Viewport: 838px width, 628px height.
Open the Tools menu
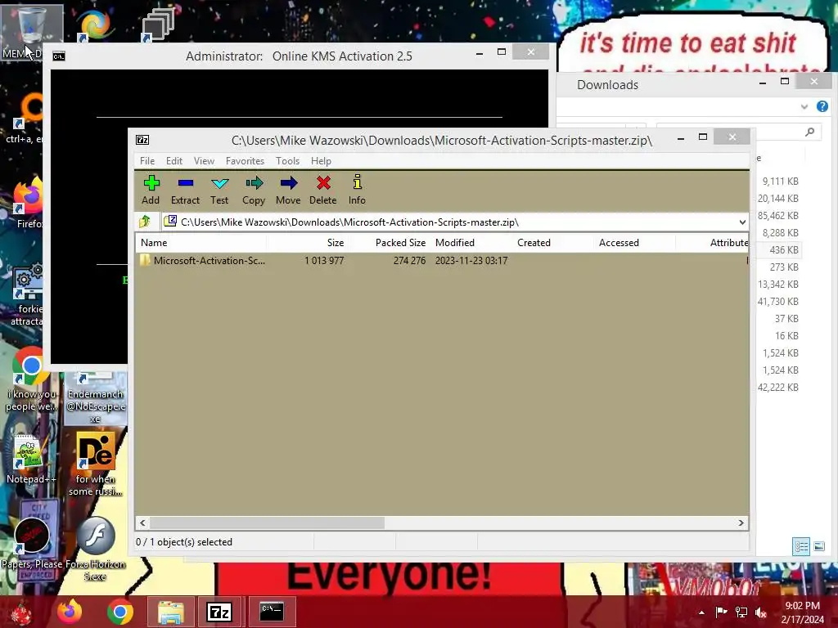pos(287,161)
